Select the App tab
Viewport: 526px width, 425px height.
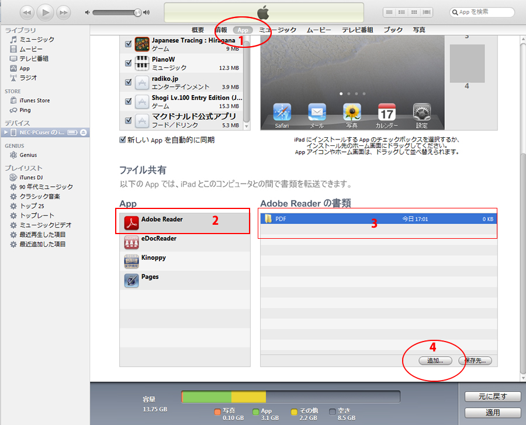(x=243, y=30)
